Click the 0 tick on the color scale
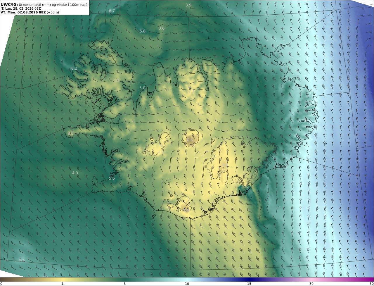 (x=1, y=284)
